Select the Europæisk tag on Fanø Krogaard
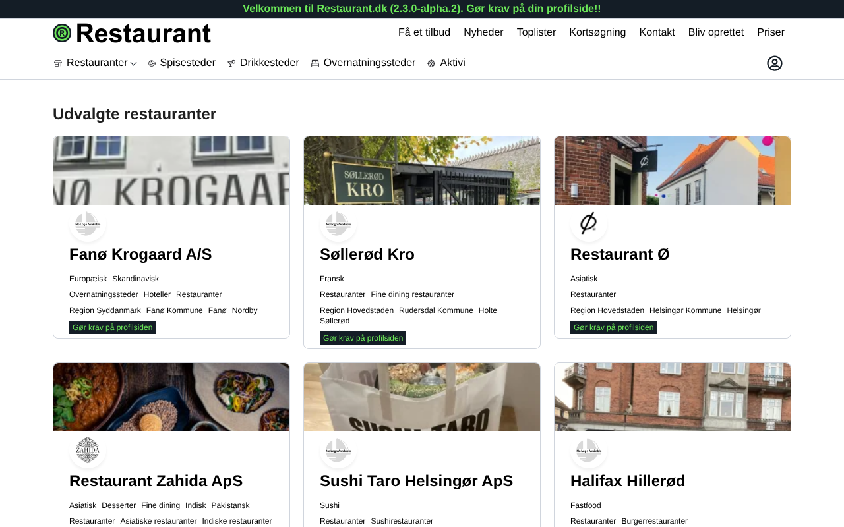The image size is (844, 527). pos(88,279)
